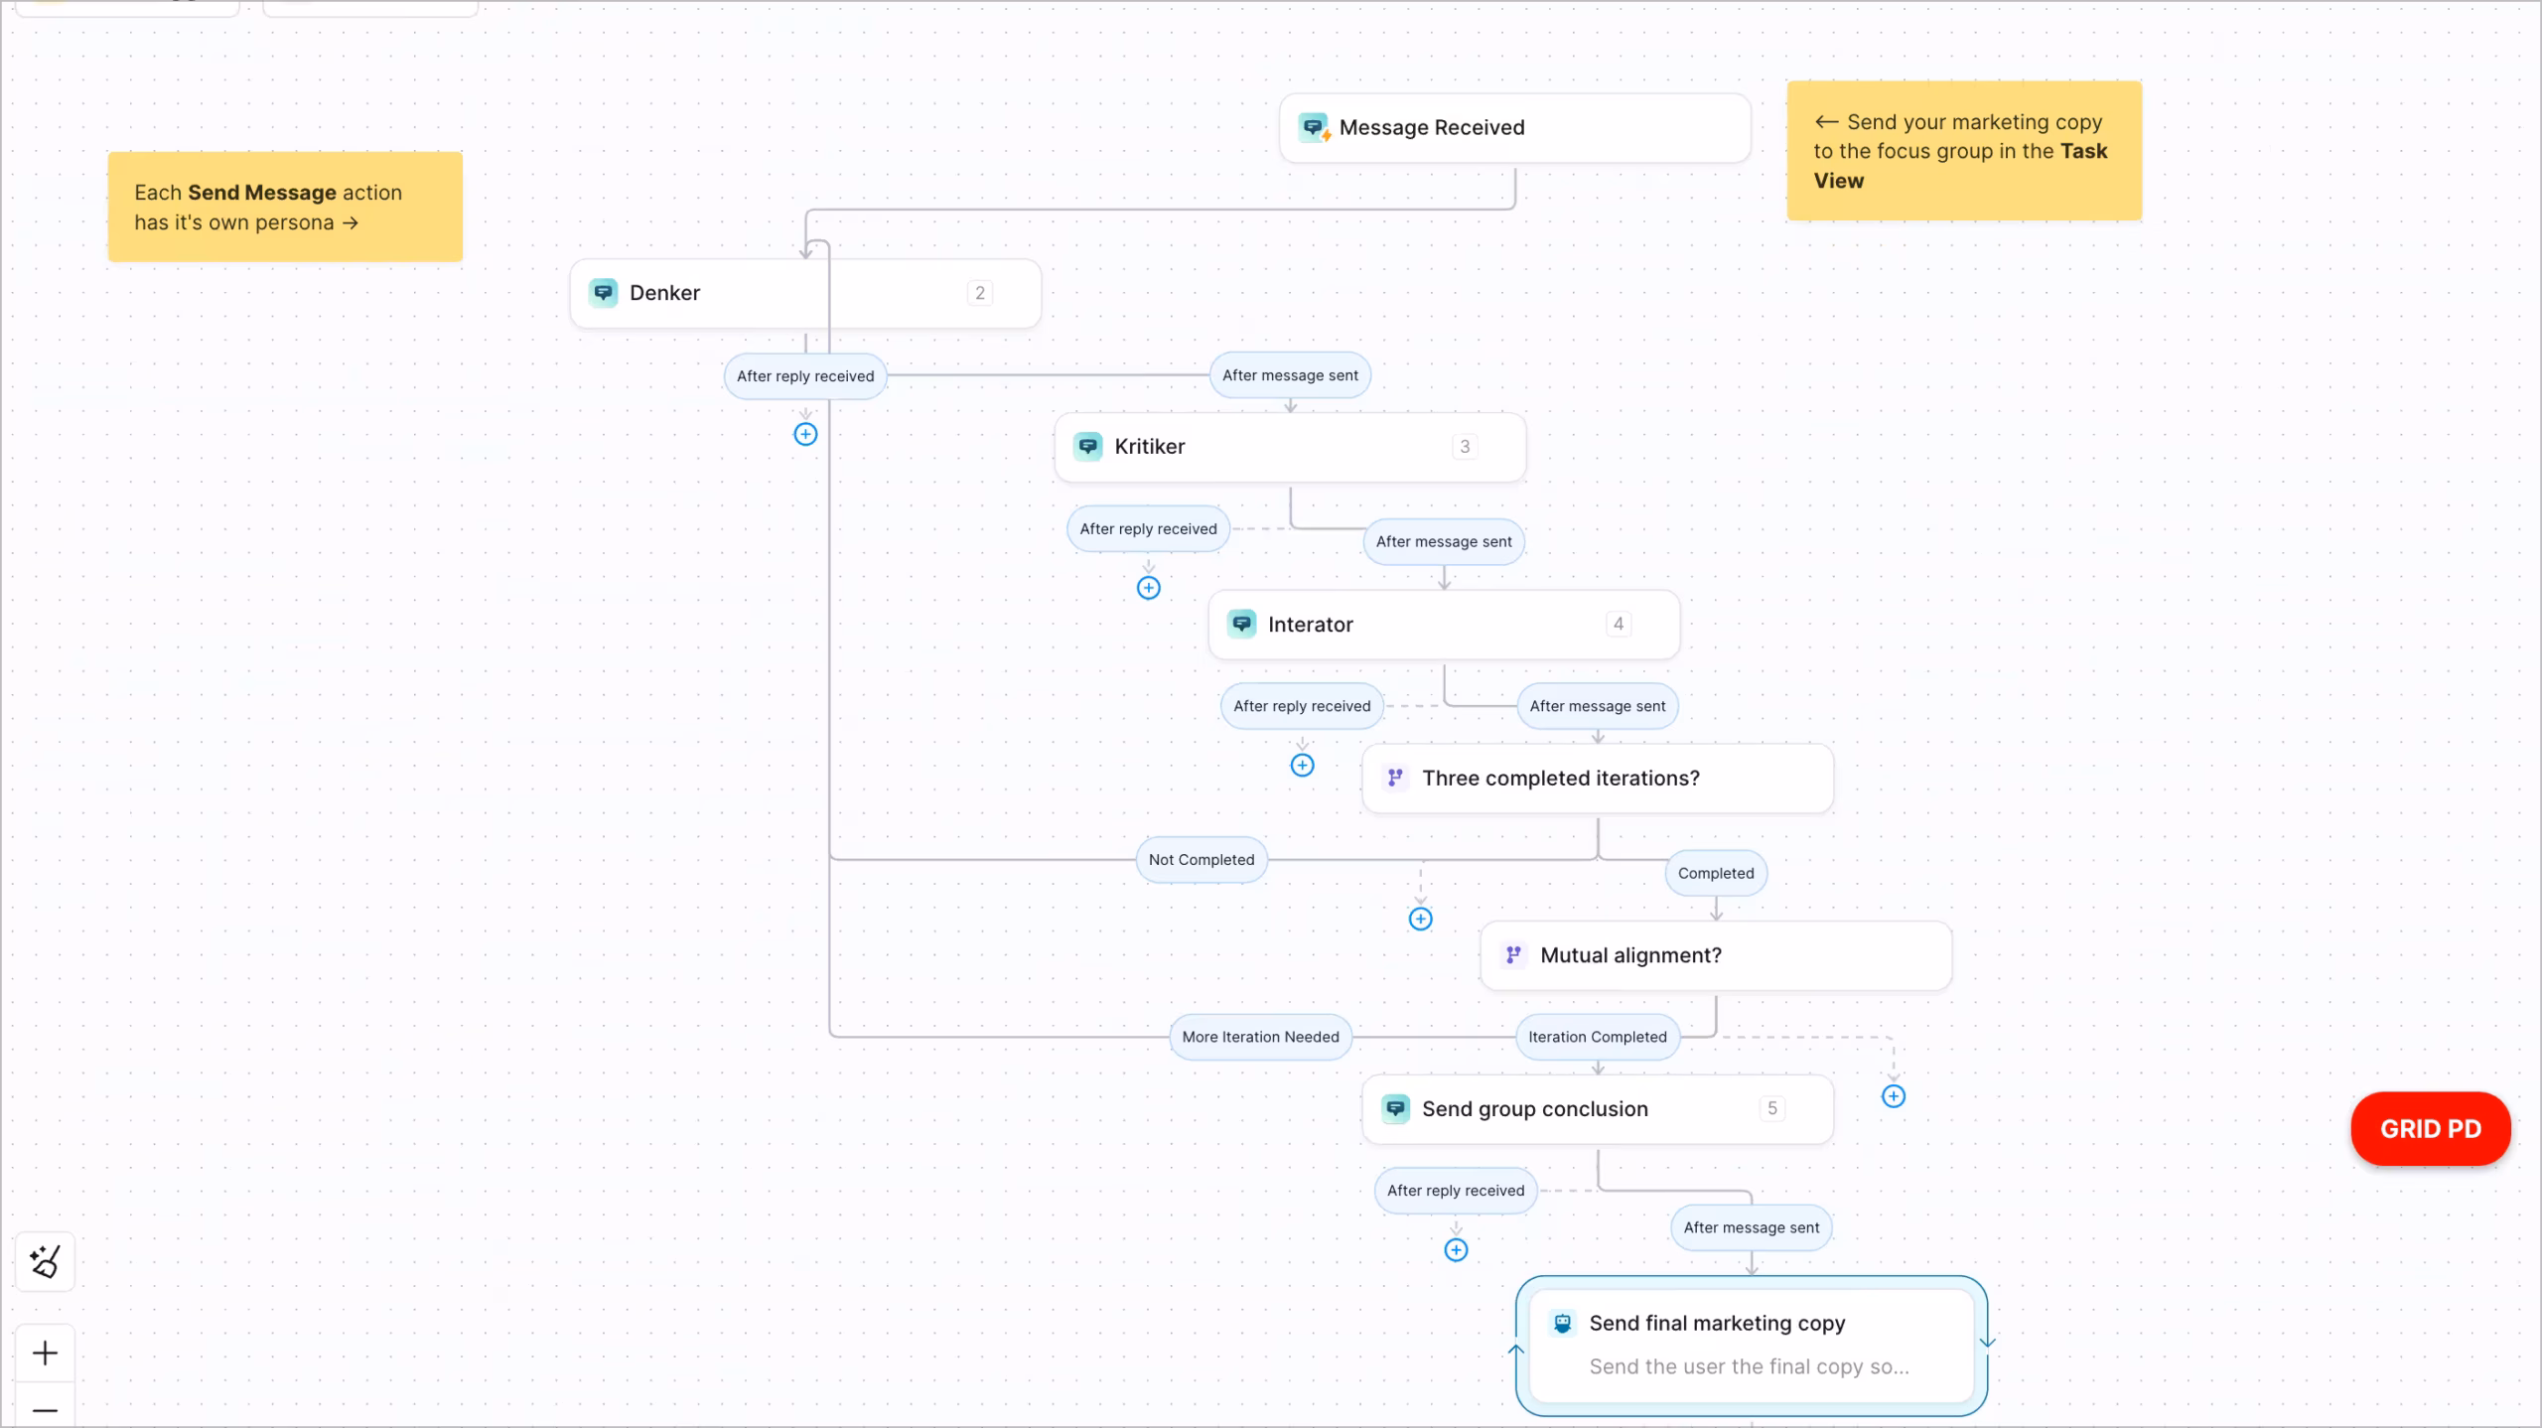Click Kritiker's After reply received label

coord(1148,529)
